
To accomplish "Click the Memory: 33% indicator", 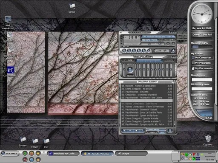I will point(199,43).
